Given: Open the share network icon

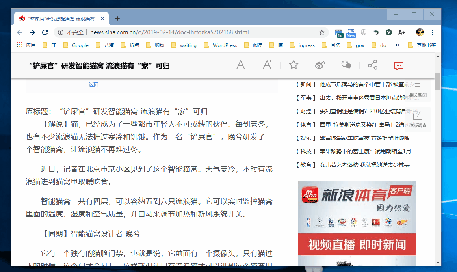Looking at the screenshot, I should point(372,65).
